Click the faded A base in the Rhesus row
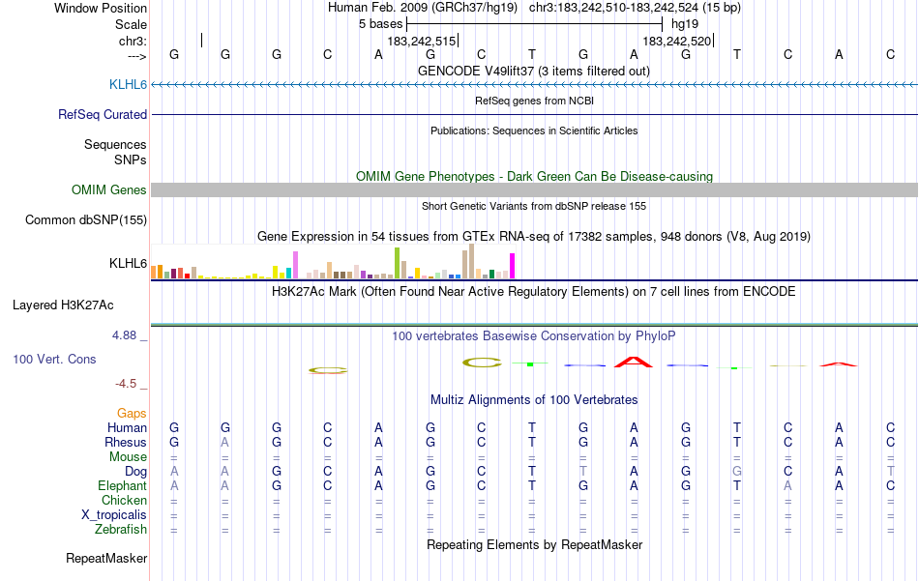The width and height of the screenshot is (919, 581). (225, 443)
